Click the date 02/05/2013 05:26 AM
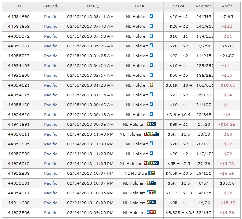The width and height of the screenshot is (242, 219). pos(90,46)
